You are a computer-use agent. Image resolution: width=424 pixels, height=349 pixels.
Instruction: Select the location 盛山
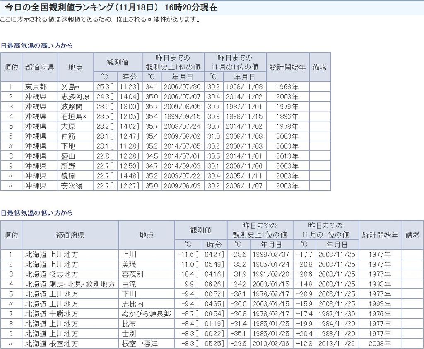point(68,156)
